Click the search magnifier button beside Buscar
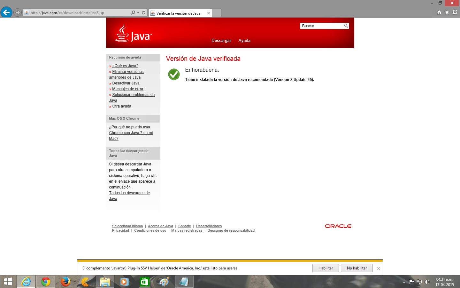 tap(346, 26)
